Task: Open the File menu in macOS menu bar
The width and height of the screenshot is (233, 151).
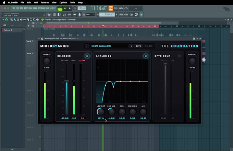Action: pos(22,2)
